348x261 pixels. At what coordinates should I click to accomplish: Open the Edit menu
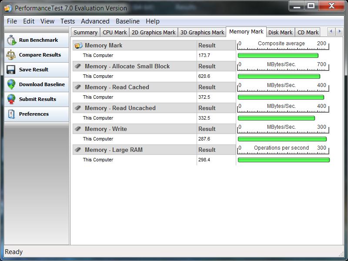pyautogui.click(x=29, y=21)
